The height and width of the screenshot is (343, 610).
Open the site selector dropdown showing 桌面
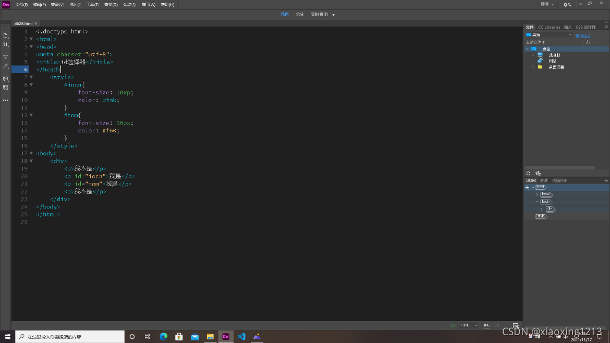549,35
